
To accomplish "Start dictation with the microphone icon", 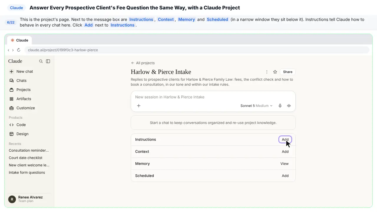I will click(280, 106).
